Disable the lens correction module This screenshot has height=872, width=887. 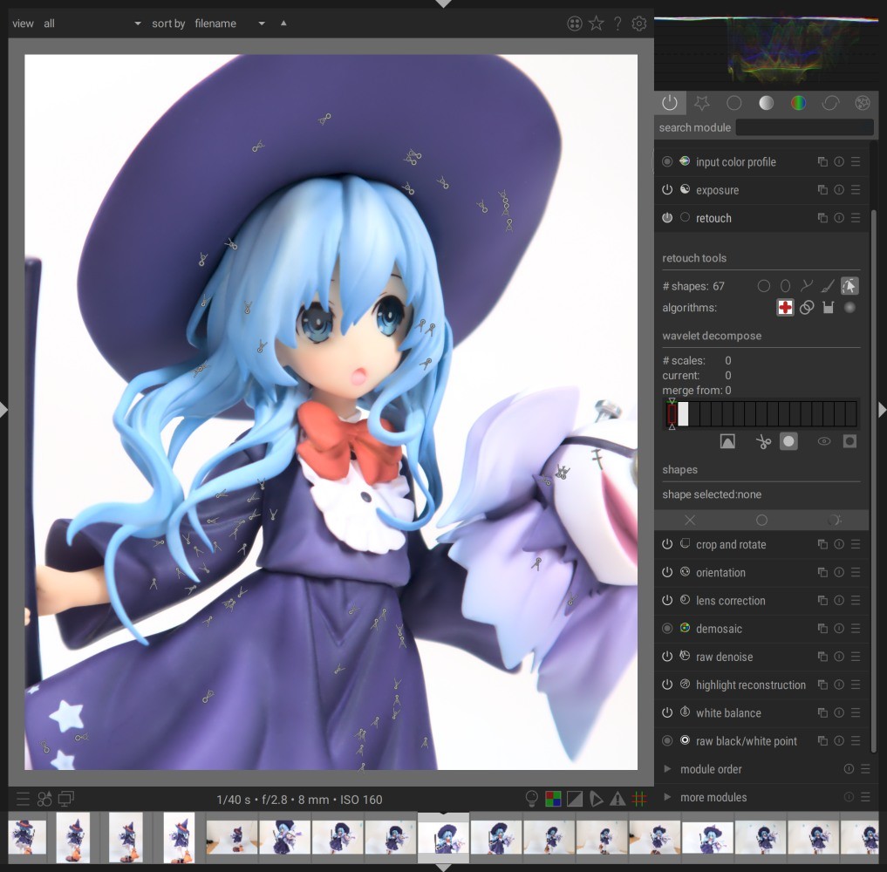(x=667, y=601)
